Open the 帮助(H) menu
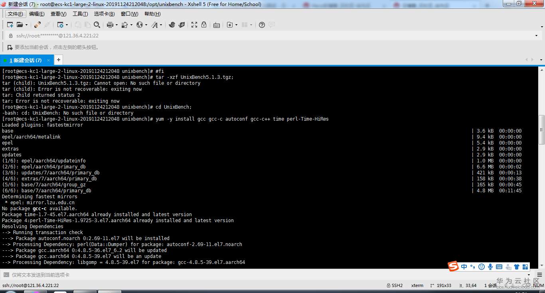 pyautogui.click(x=152, y=14)
